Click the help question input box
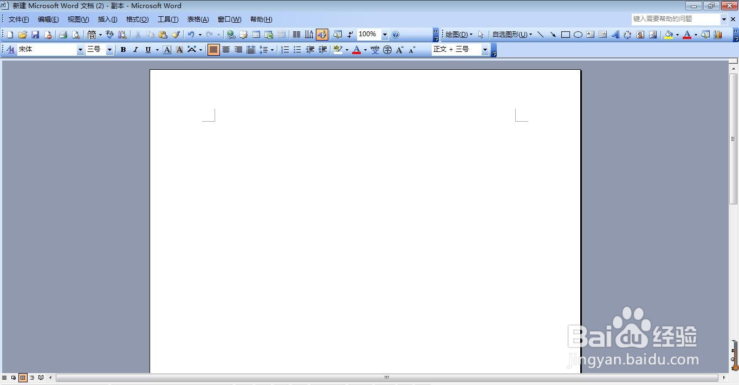 click(676, 19)
